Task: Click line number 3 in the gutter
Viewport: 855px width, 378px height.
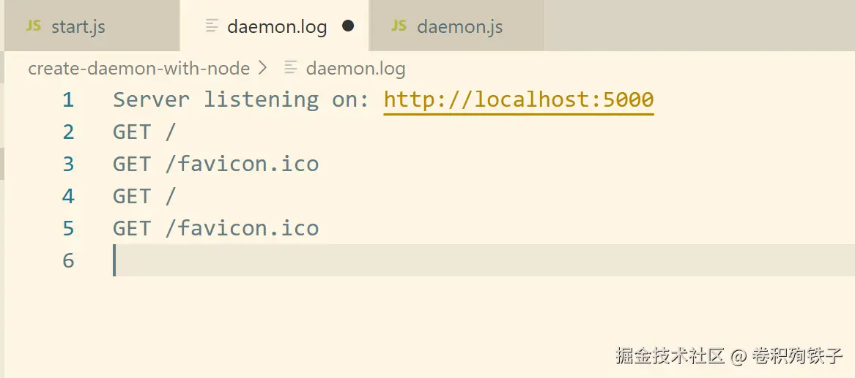Action: coord(68,164)
